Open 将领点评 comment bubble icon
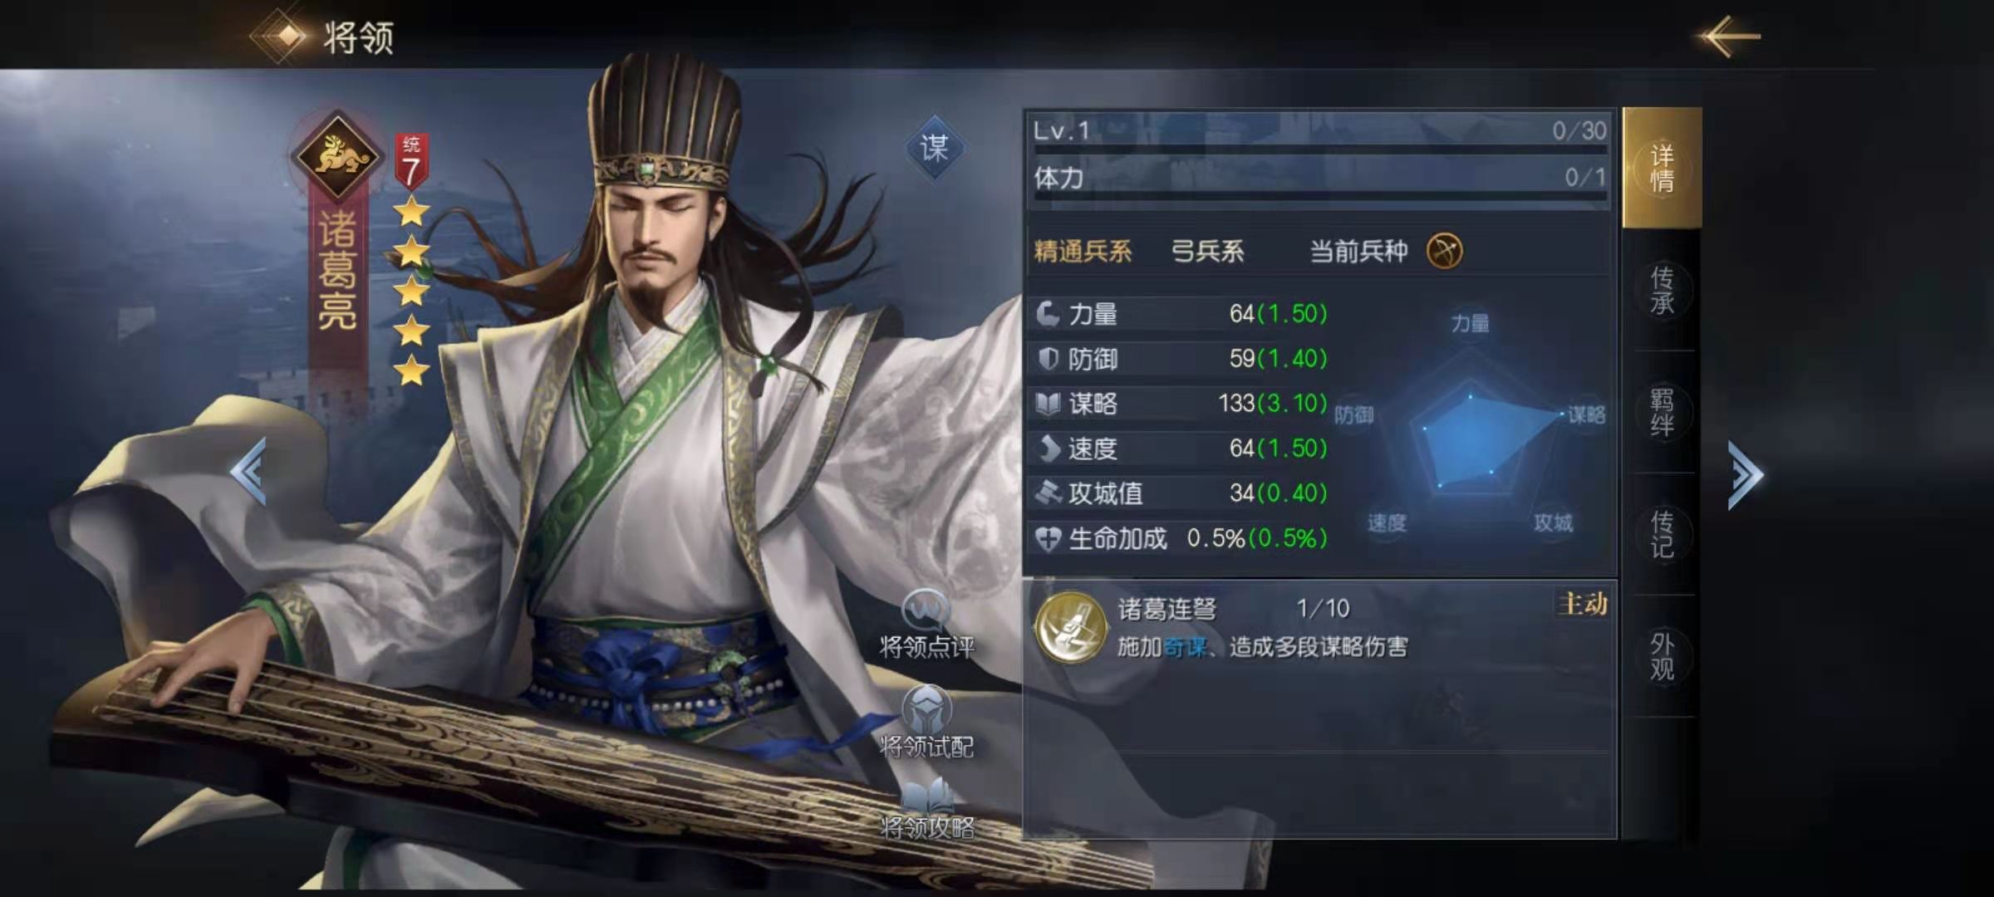The image size is (1994, 897). click(926, 610)
